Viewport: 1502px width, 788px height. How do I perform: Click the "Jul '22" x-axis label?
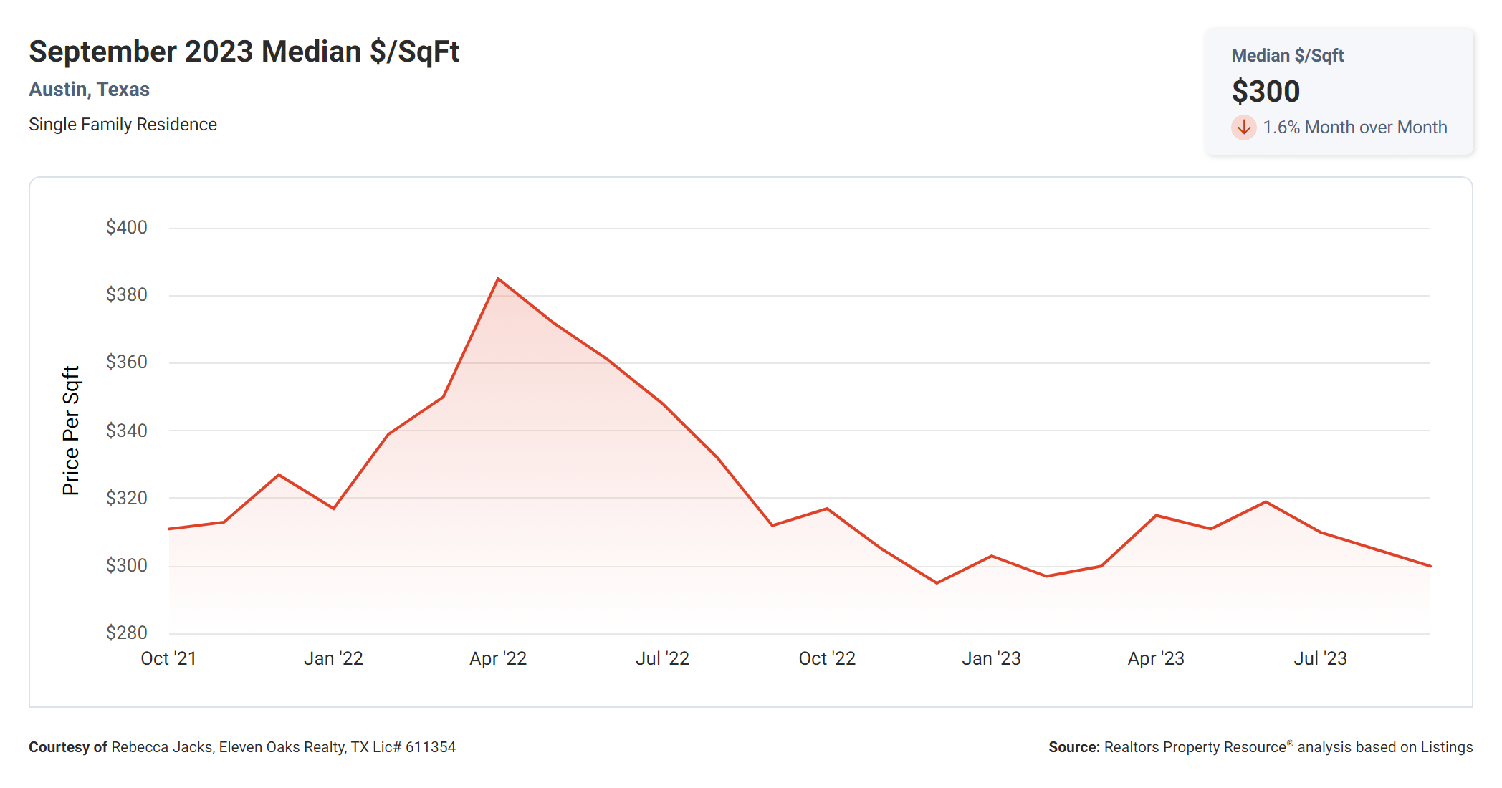click(x=662, y=658)
